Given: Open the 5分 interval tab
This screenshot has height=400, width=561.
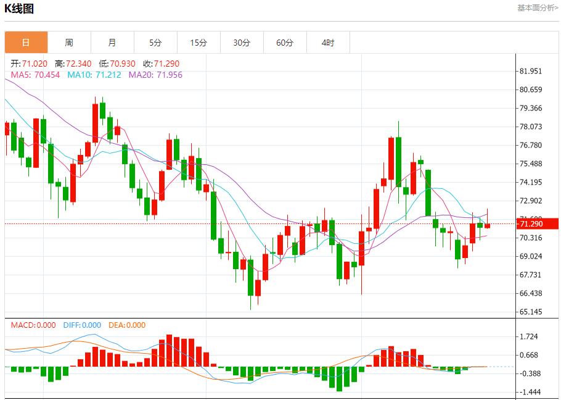Looking at the screenshot, I should [x=155, y=43].
